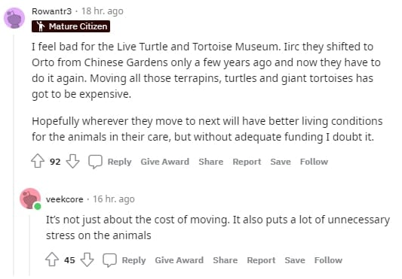Click the Mature Citizen flair badge
The height and width of the screenshot is (279, 402).
point(71,26)
